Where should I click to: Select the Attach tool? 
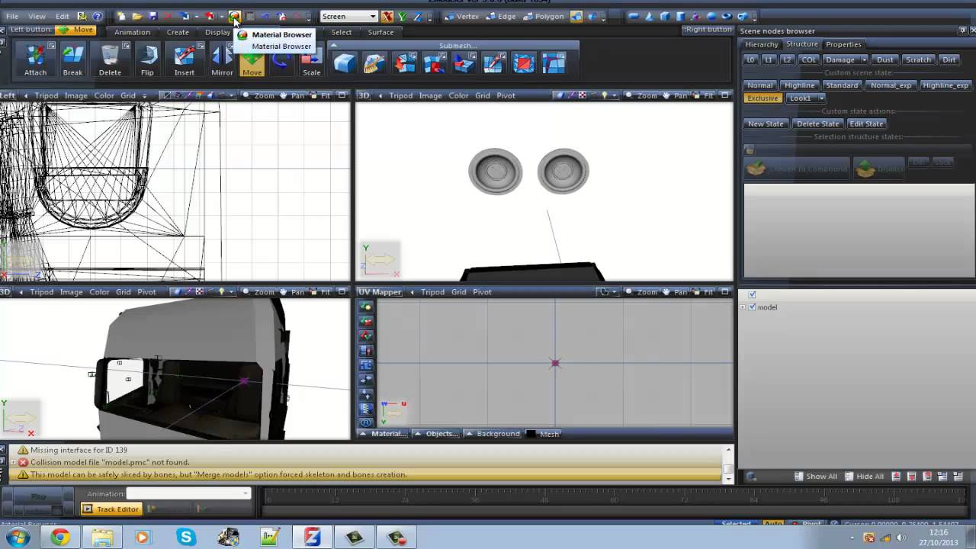coord(35,59)
